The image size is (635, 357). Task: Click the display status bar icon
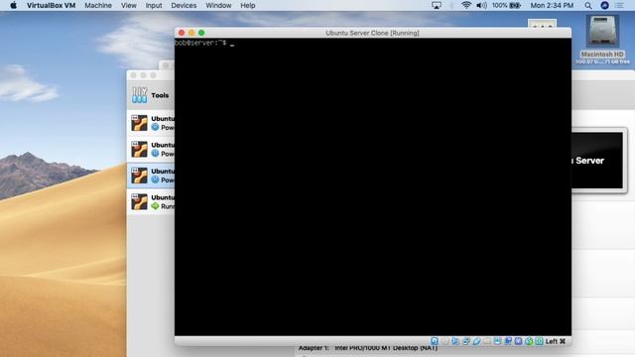pyautogui.click(x=498, y=341)
